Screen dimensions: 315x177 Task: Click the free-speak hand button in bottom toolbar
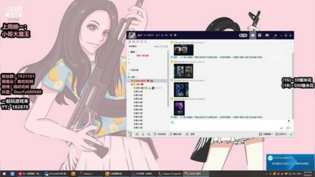point(160,134)
